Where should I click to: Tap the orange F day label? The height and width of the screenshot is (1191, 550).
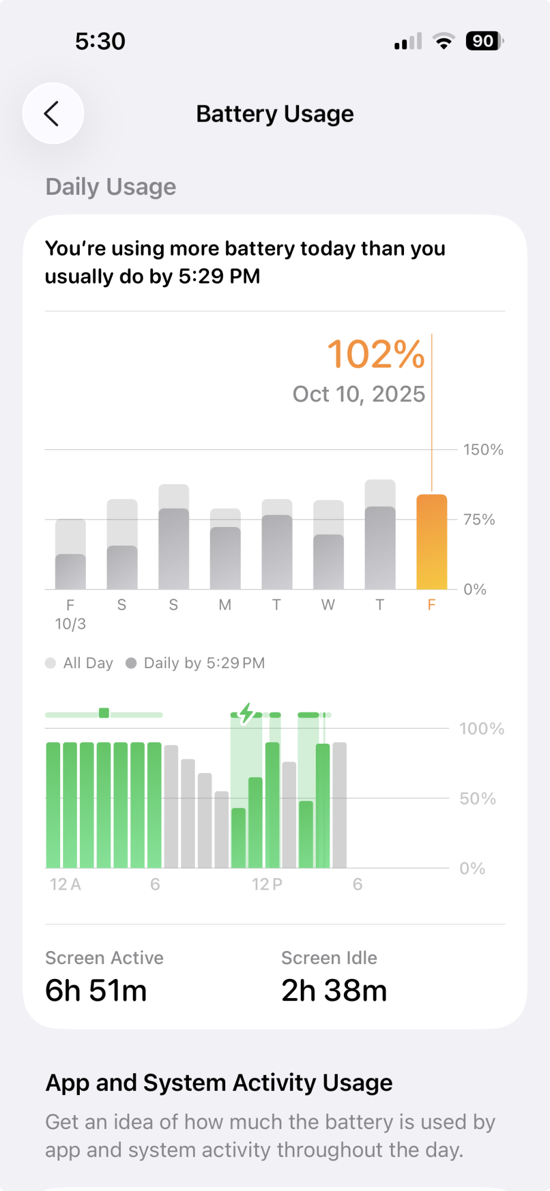click(431, 605)
